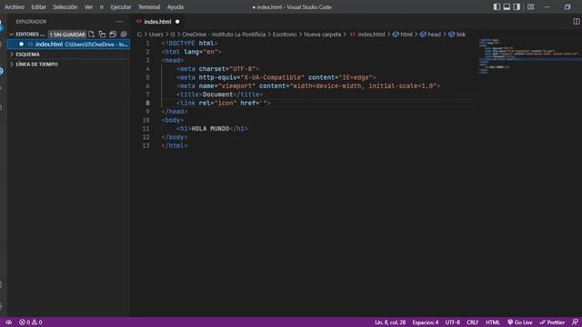Click the HOLA MUNDO heading text
Image resolution: width=582 pixels, height=327 pixels.
coord(210,129)
